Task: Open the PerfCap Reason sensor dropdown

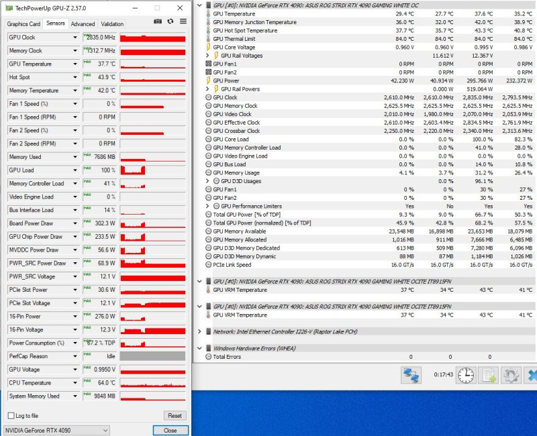Action: coord(75,356)
